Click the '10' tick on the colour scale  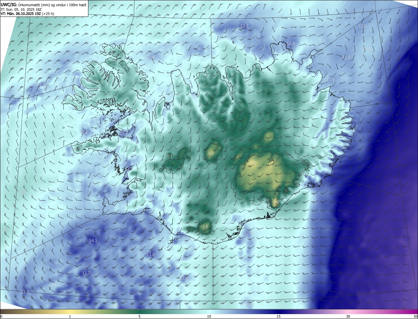[x=209, y=316]
